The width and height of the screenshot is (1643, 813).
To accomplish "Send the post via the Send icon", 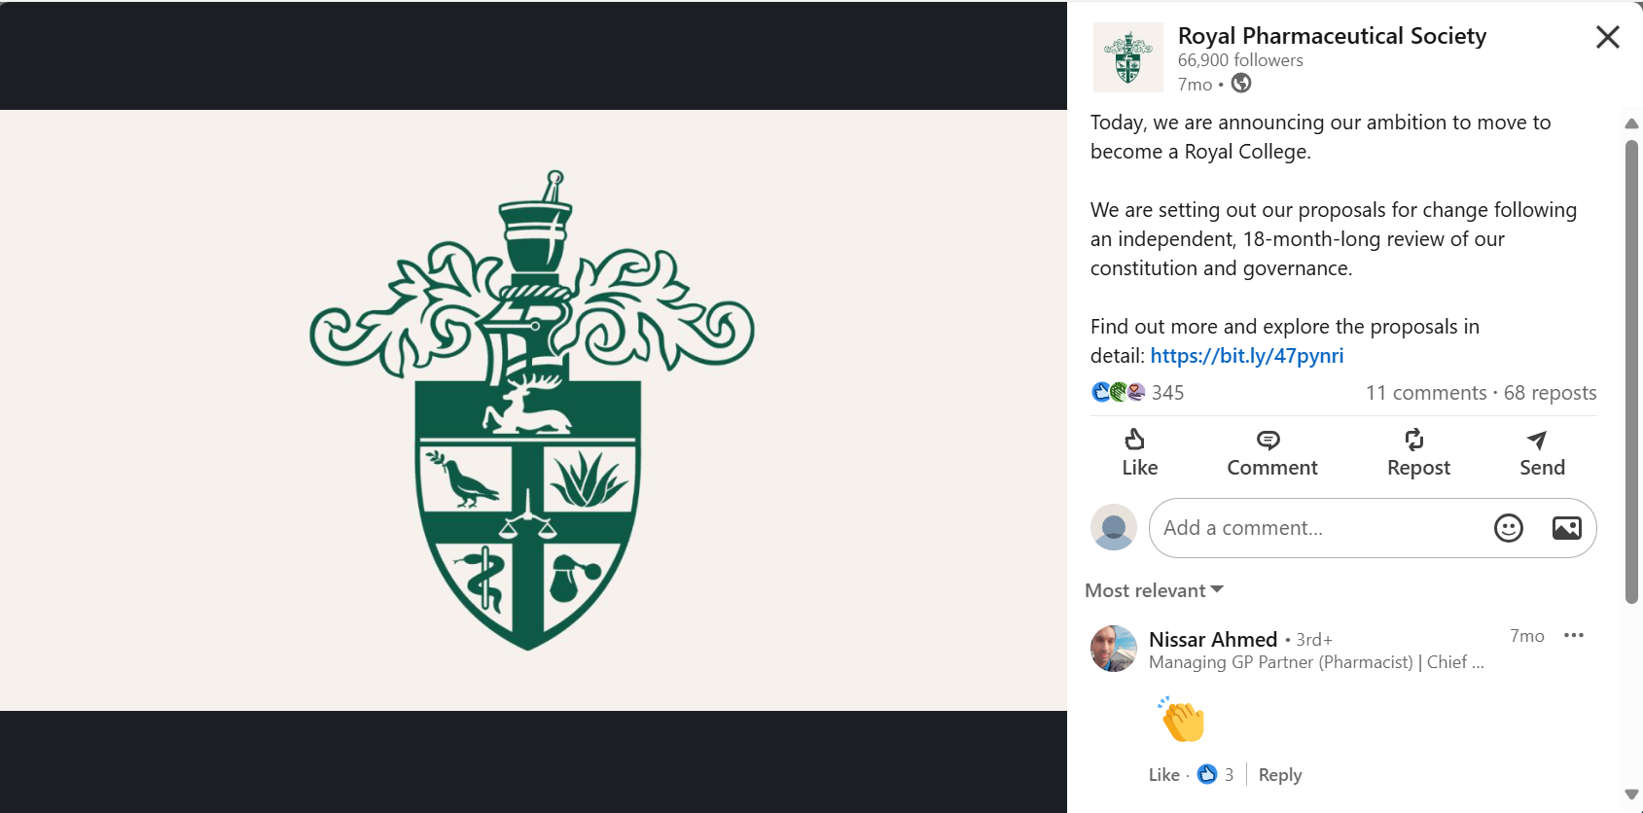I will [1540, 452].
